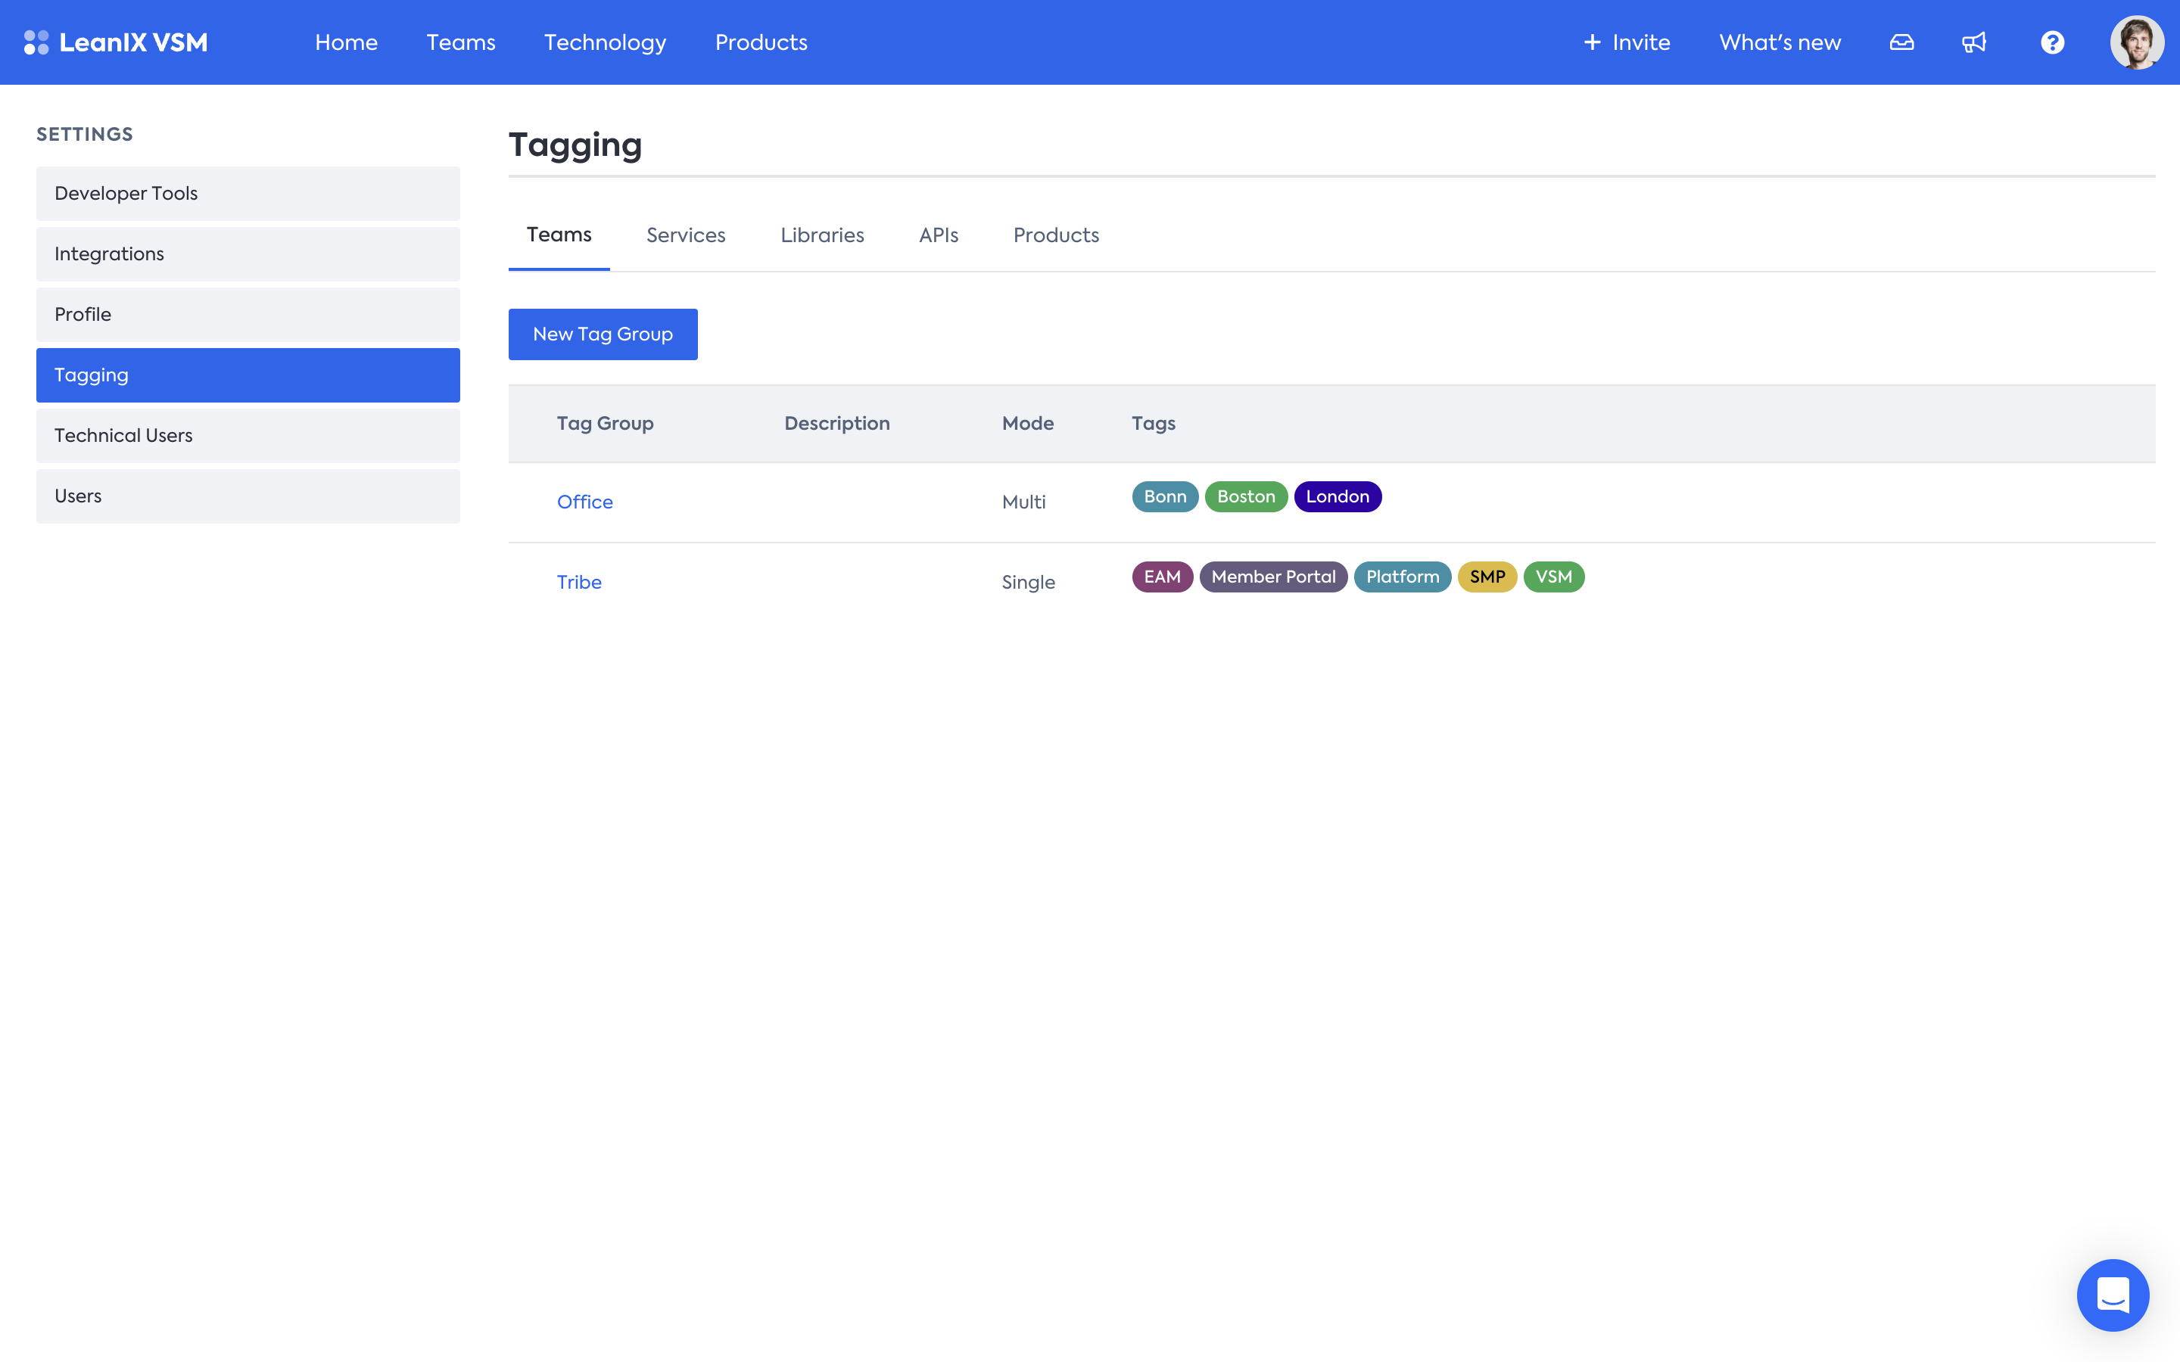This screenshot has height=1362, width=2180.
Task: Switch to the Products tagging tab
Action: [1056, 235]
